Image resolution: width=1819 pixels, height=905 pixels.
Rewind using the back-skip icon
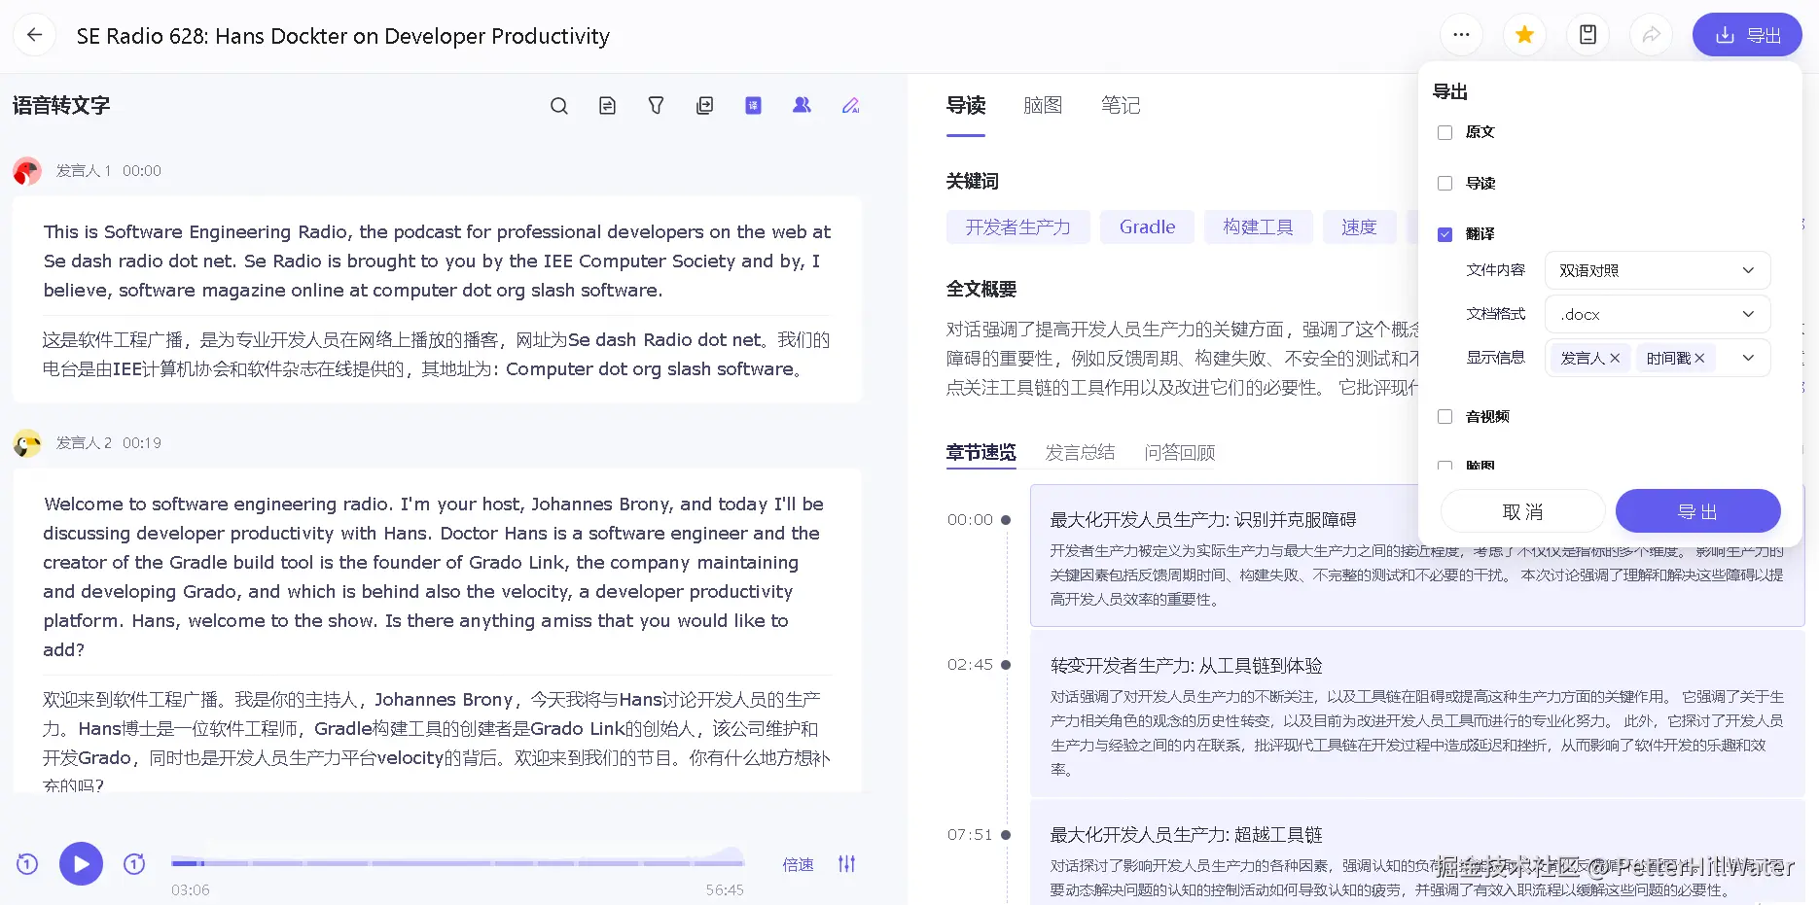pyautogui.click(x=27, y=863)
